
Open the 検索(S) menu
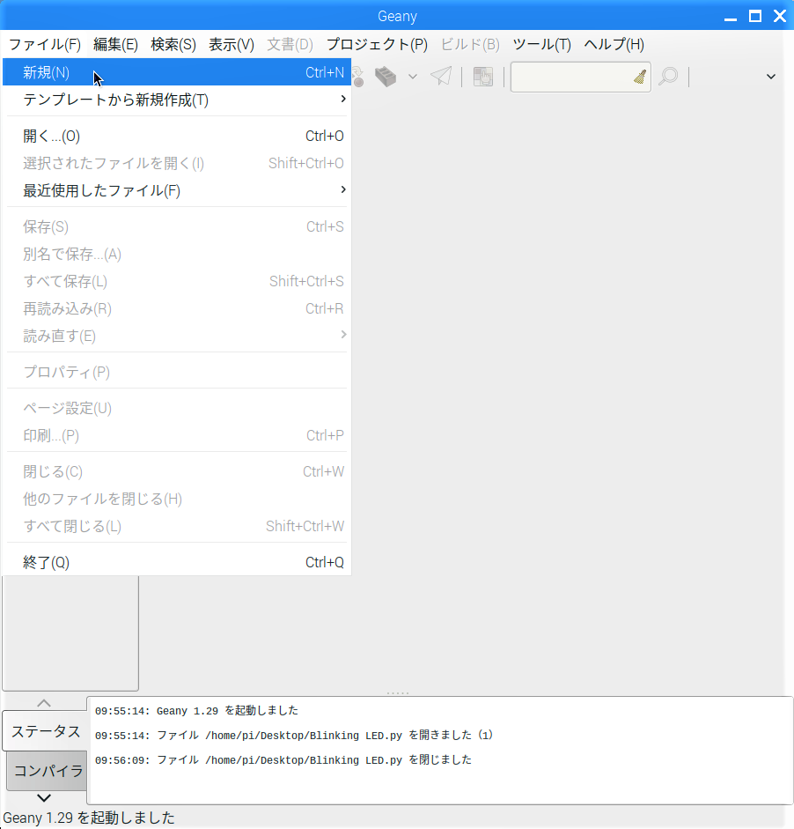click(173, 44)
